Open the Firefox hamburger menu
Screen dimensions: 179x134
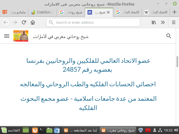(x=174, y=22)
